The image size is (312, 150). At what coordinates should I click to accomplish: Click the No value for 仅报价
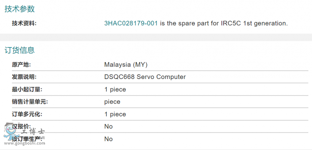109,126
